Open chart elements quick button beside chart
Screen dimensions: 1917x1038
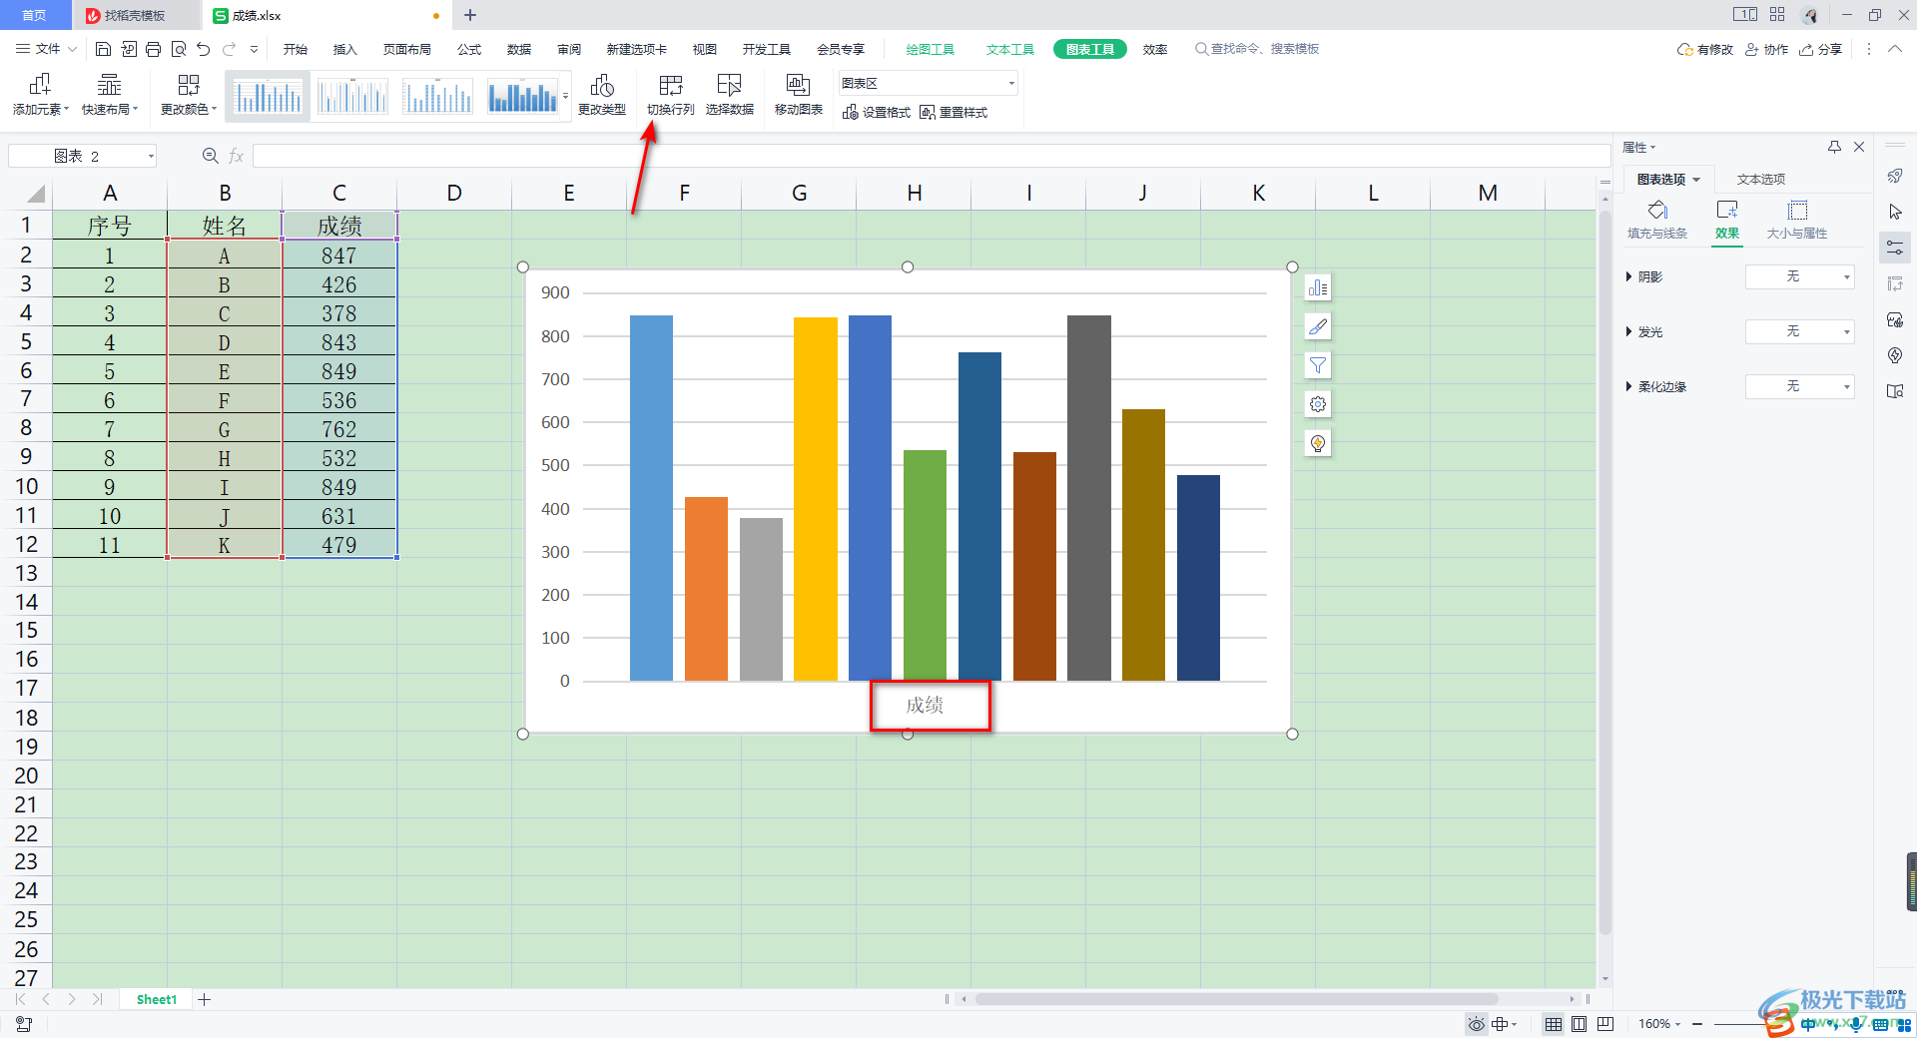[1318, 287]
